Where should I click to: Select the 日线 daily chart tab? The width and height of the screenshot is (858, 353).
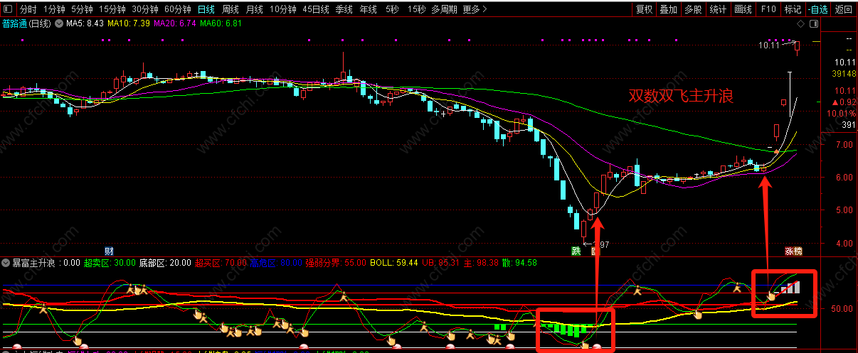pos(206,10)
